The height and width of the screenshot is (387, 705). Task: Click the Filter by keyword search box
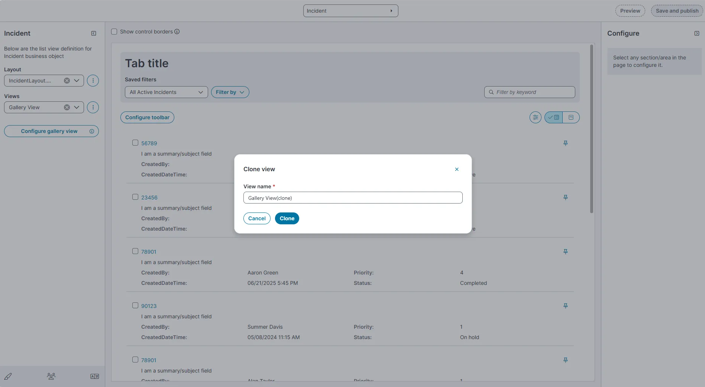[x=530, y=92]
